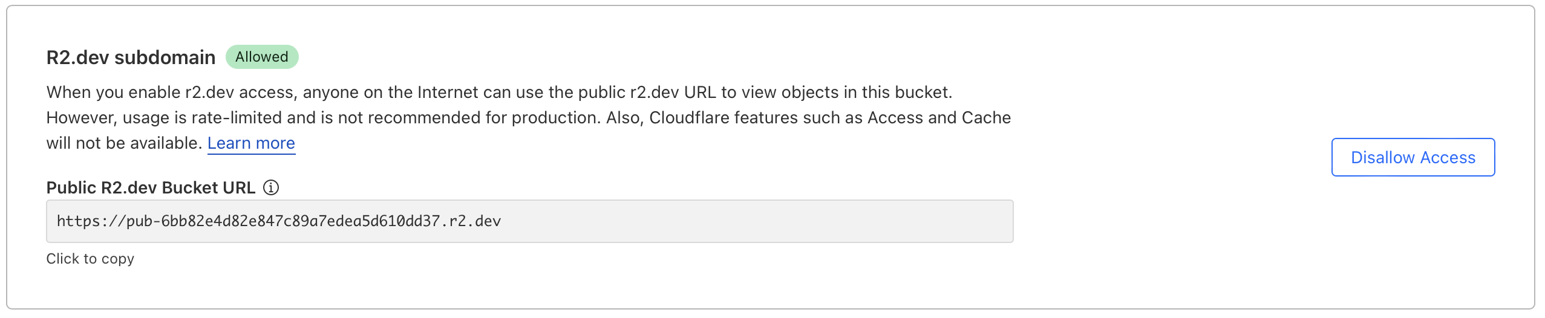Click the green Allowed status badge
Screen dimensions: 1545x318
[262, 57]
